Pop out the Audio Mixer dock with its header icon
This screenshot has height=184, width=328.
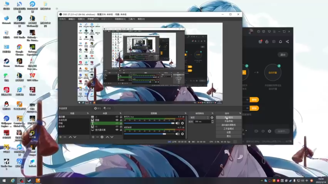[x=185, y=113]
